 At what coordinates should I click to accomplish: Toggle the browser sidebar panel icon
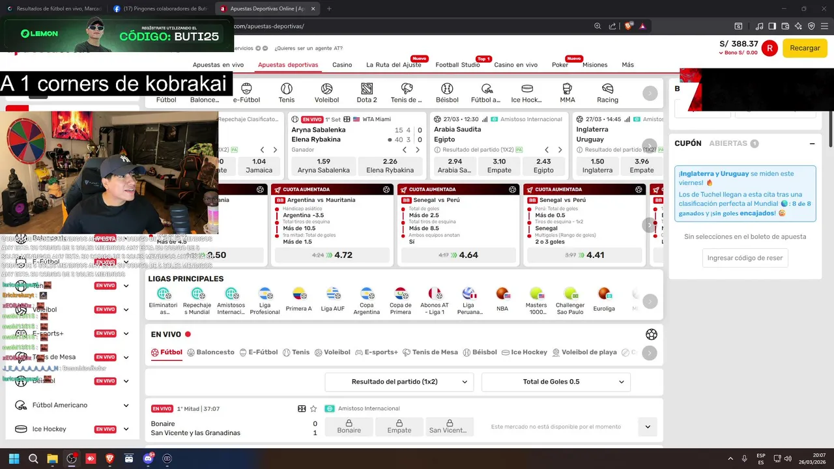point(772,26)
